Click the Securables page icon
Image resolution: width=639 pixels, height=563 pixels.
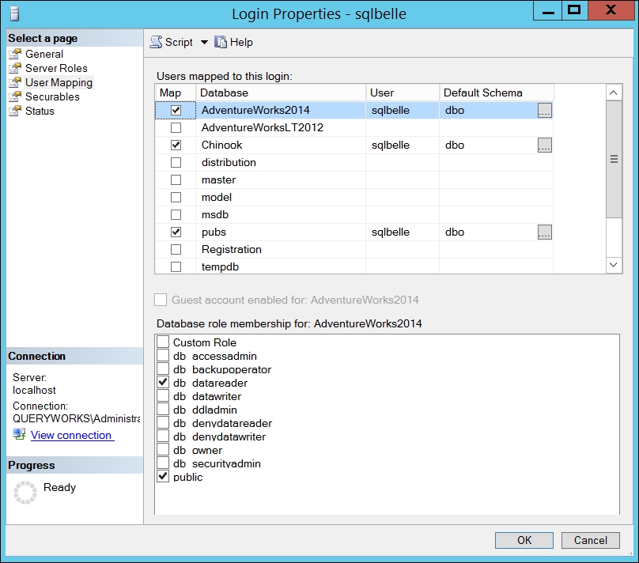coord(15,96)
